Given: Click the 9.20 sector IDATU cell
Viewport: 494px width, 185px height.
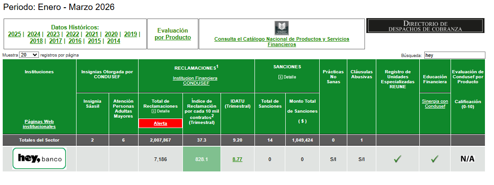Looking at the screenshot, I should click(x=238, y=140).
